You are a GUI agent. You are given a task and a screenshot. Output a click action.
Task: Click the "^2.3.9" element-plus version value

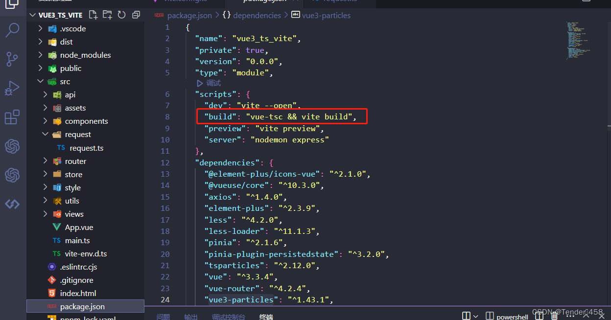click(x=299, y=208)
